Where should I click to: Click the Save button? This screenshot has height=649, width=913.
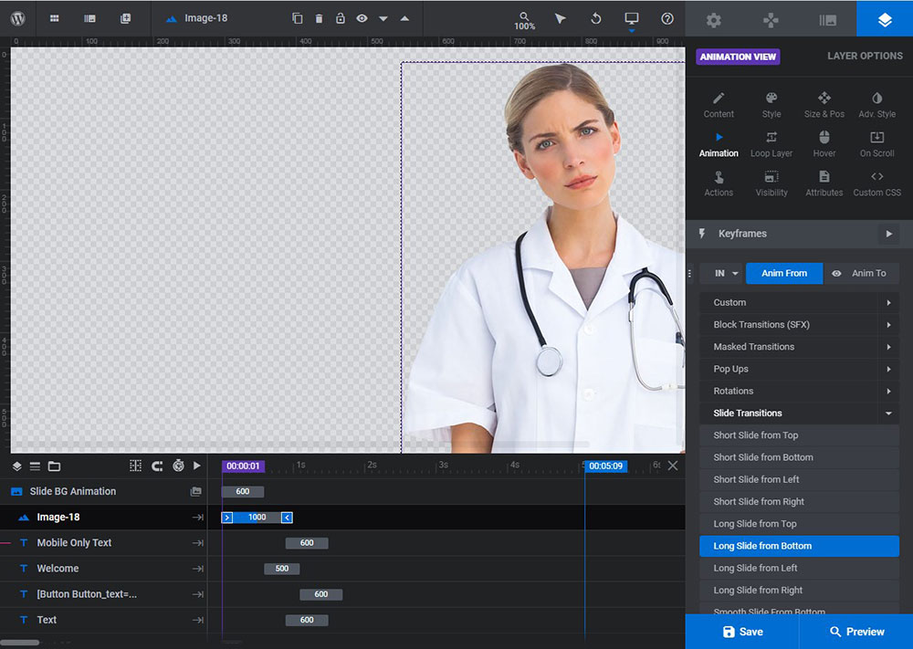[742, 632]
